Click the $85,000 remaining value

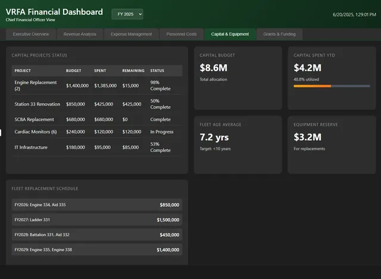coord(130,147)
